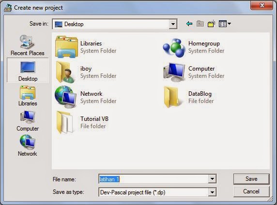
Task: Select the Libraries system folder icon
Action: (66, 47)
